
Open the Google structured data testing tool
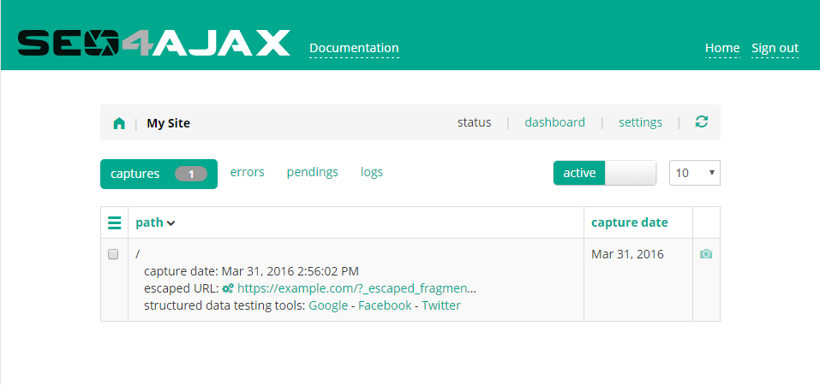point(328,305)
